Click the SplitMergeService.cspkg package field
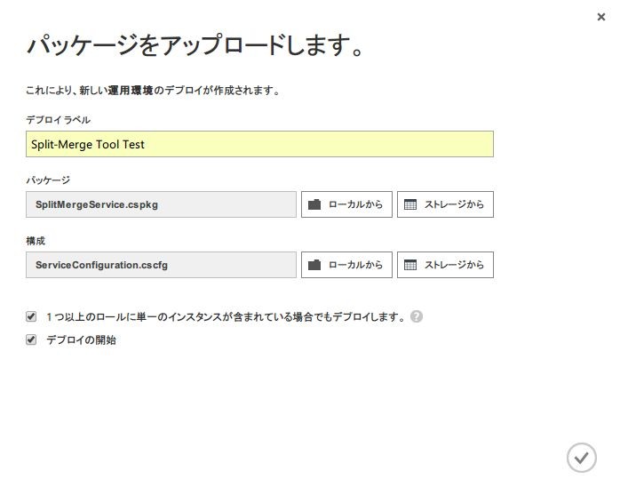620x495 pixels. pos(161,204)
